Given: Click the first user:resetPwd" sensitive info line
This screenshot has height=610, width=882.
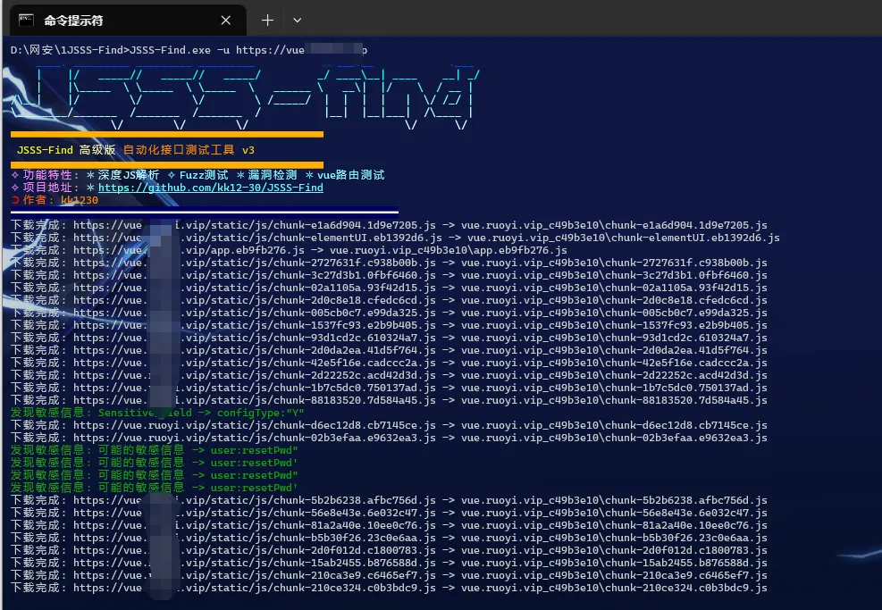Looking at the screenshot, I should click(154, 450).
